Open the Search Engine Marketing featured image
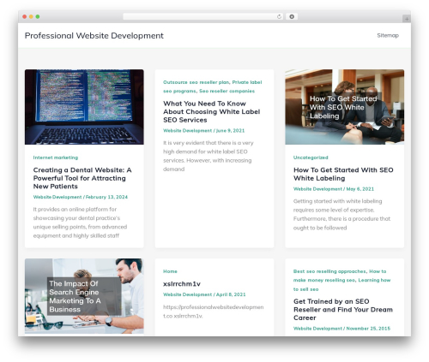The height and width of the screenshot is (362, 429). (84, 296)
